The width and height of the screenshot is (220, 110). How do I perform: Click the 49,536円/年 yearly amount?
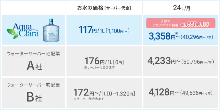coord(196,93)
